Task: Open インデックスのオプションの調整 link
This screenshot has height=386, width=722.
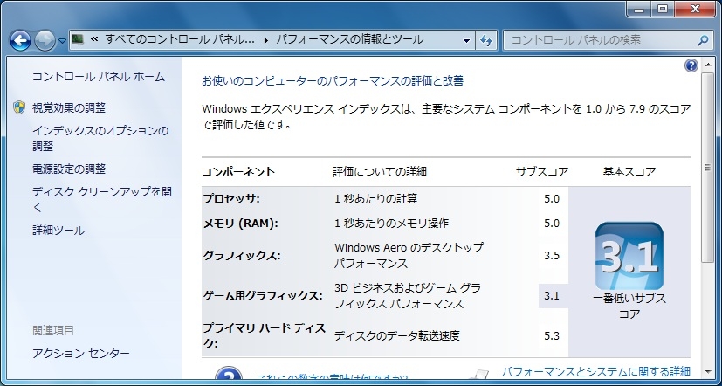Action: (x=100, y=139)
